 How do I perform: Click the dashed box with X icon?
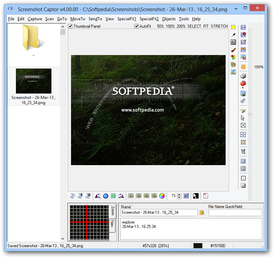point(243,125)
